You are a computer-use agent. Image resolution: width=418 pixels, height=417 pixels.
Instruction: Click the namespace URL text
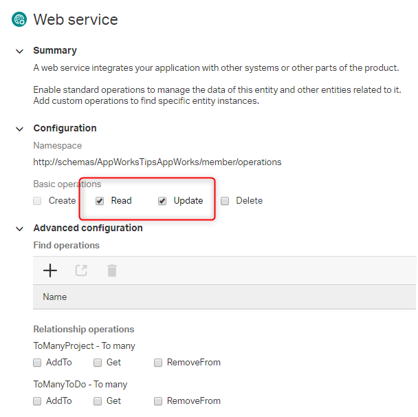click(157, 162)
